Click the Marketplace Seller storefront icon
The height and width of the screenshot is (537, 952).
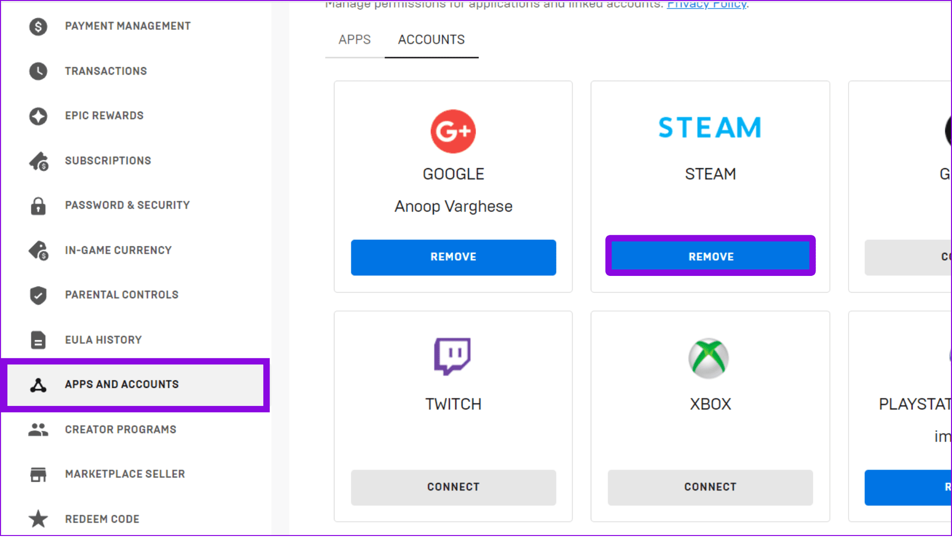[x=38, y=475]
